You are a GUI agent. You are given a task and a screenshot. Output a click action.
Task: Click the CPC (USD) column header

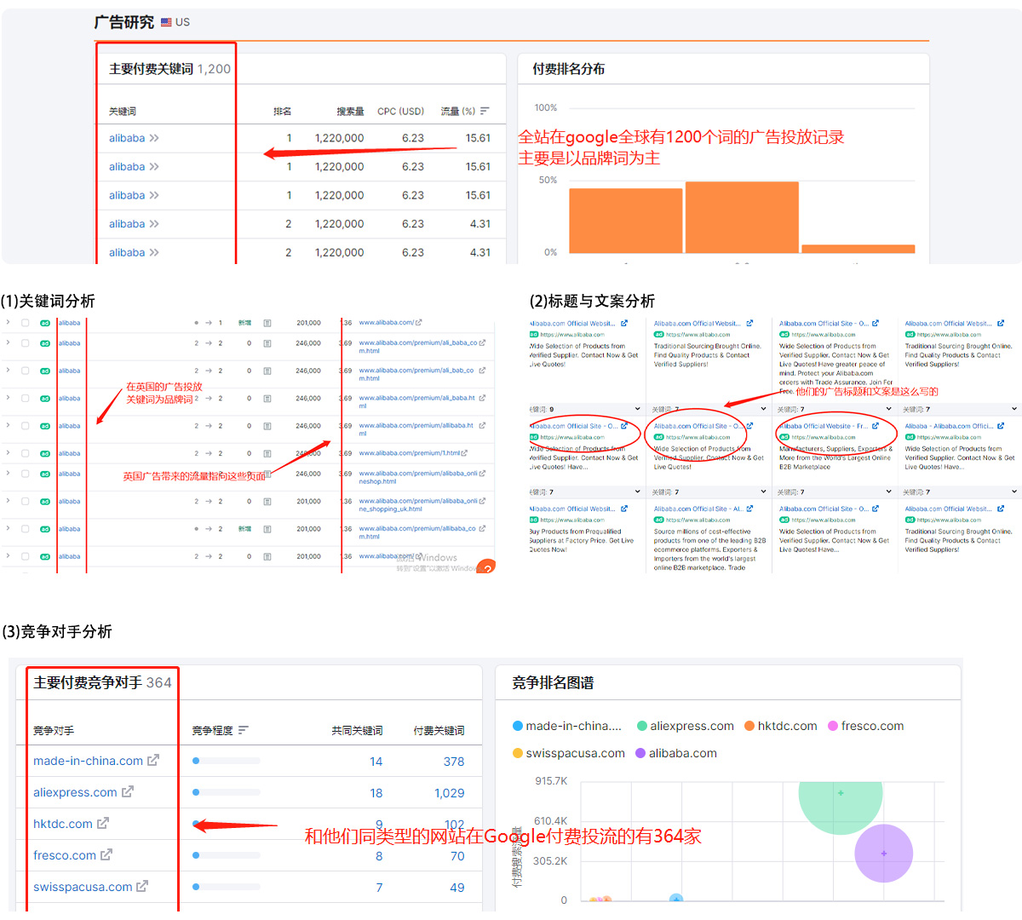400,112
